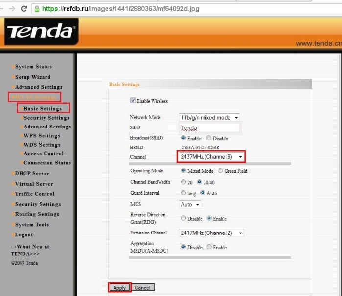This screenshot has height=296, width=342.
Task: Open the Channel dropdown
Action: pos(211,157)
